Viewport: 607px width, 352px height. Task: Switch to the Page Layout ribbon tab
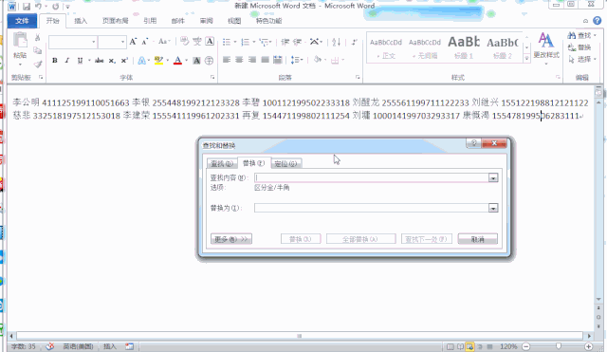[x=116, y=21]
